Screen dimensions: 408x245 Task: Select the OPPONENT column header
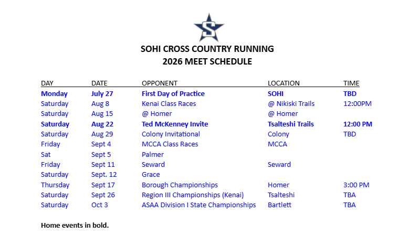160,83
